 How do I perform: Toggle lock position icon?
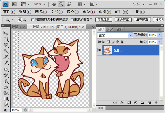(x=117, y=42)
